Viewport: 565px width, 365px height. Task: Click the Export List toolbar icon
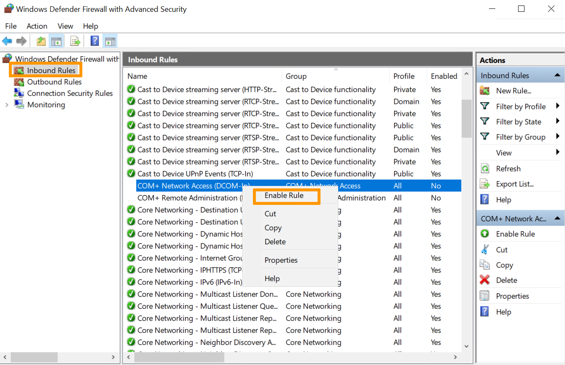75,41
